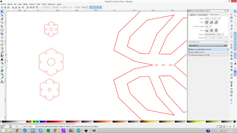Open end marker dropdown
237x133 pixels.
point(224,38)
